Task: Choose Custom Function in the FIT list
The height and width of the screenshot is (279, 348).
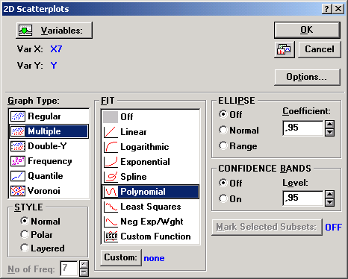Action: coord(151,236)
